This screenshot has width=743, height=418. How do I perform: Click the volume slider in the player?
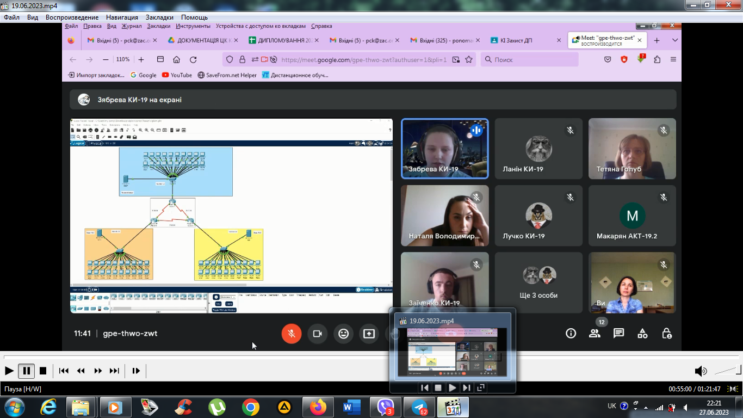point(727,371)
